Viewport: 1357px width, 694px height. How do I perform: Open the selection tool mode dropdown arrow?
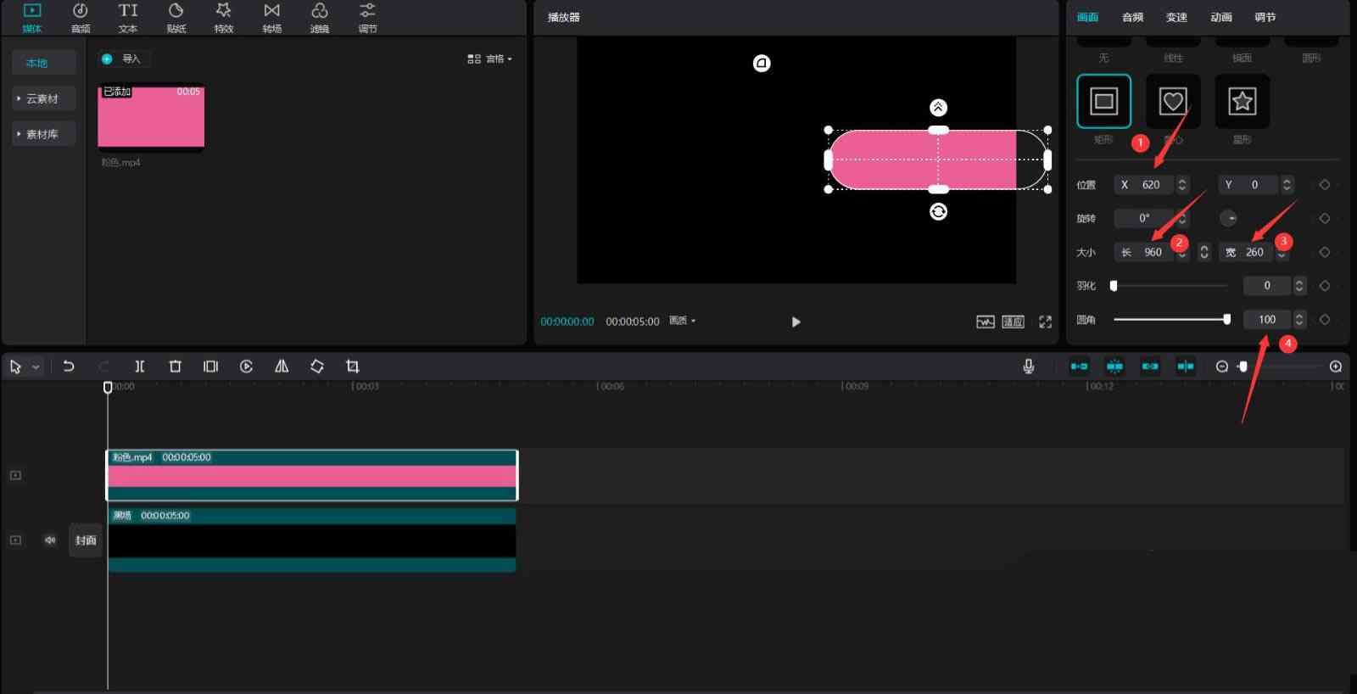(36, 367)
